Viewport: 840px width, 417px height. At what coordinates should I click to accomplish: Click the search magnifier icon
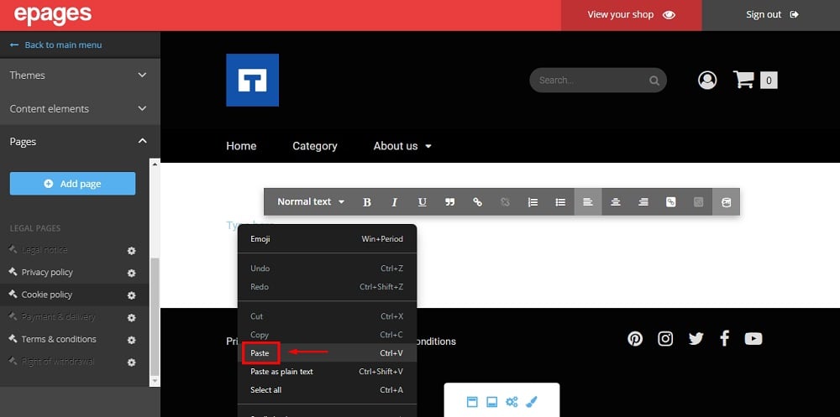pyautogui.click(x=654, y=81)
